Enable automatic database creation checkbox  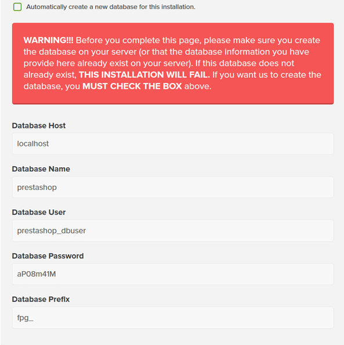coord(17,7)
